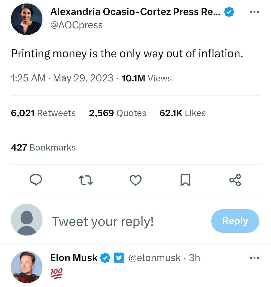Click the @elonmusk handle

coord(154,258)
